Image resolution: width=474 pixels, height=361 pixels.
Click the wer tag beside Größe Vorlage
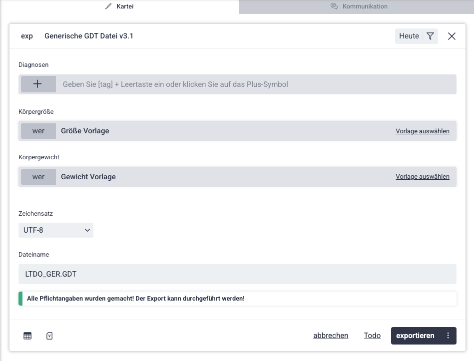point(38,131)
